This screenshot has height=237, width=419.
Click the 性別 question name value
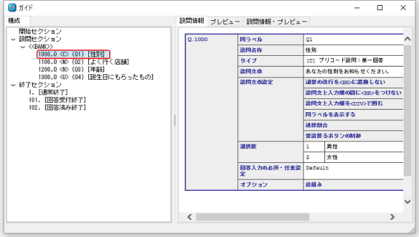[353, 50]
